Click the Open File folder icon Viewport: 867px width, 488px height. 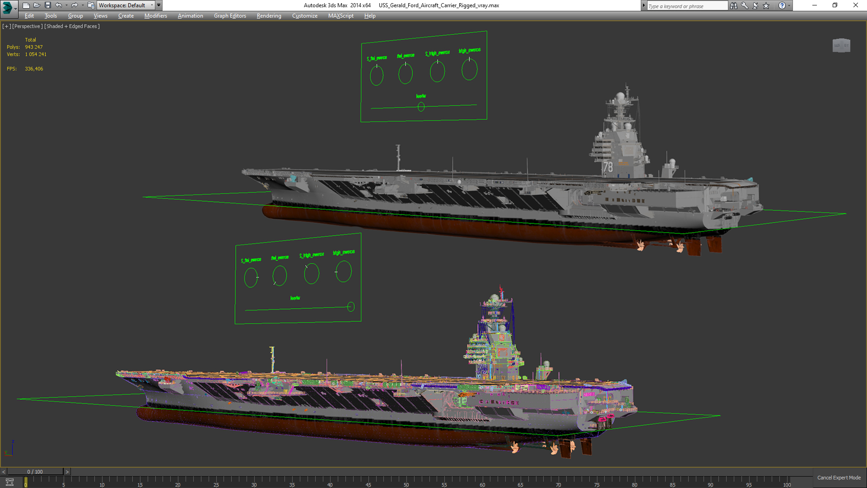[x=37, y=5]
